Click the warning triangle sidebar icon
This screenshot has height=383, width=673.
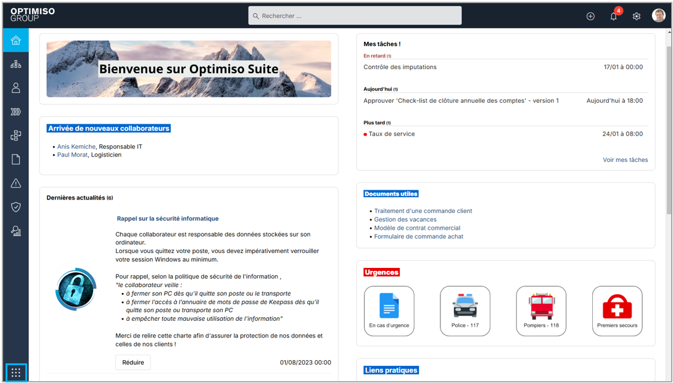(x=16, y=183)
